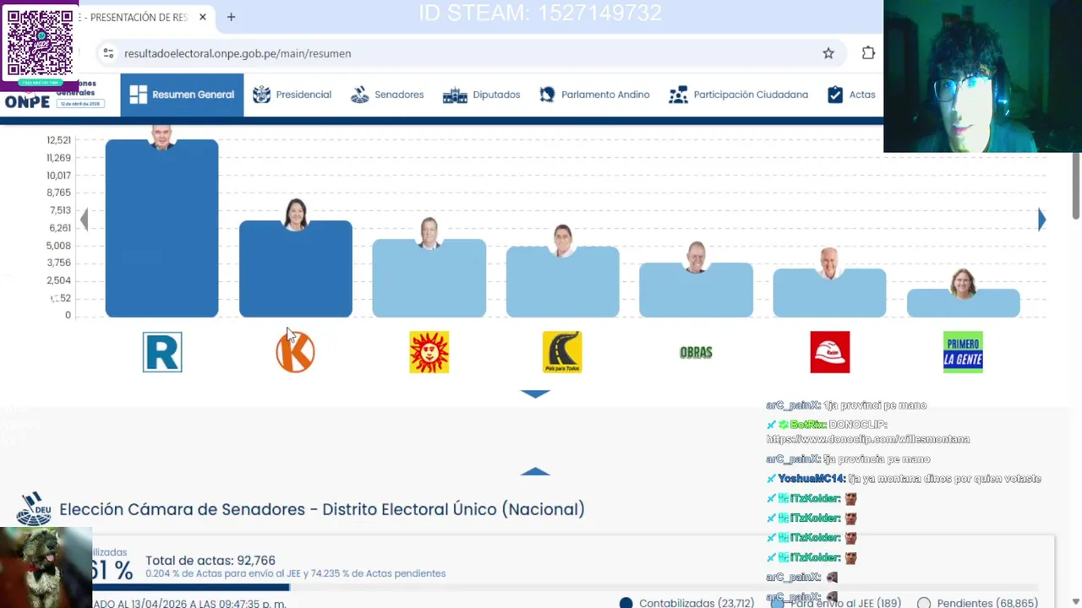
Task: Click the bar above the hard-hat logo
Action: click(829, 293)
